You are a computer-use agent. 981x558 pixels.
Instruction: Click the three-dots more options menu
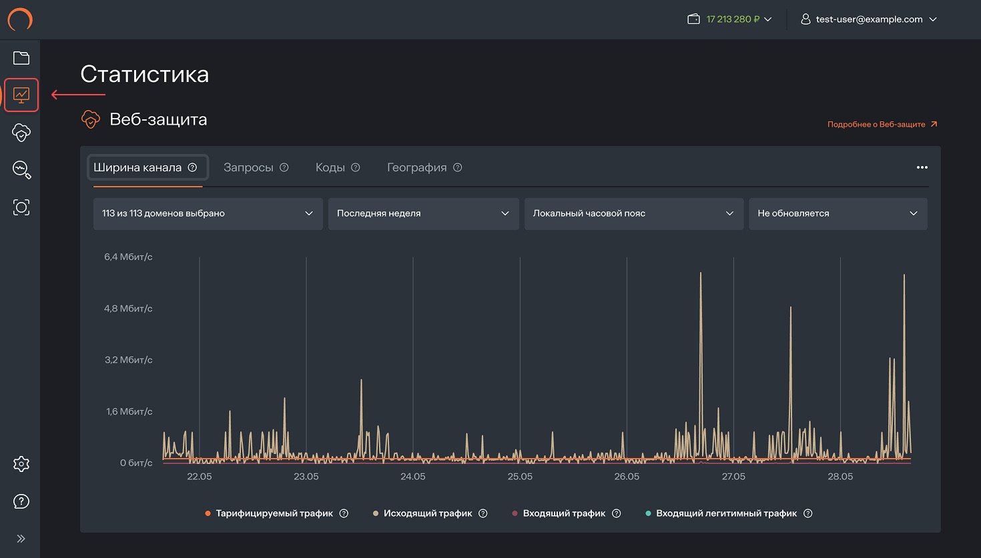point(922,167)
